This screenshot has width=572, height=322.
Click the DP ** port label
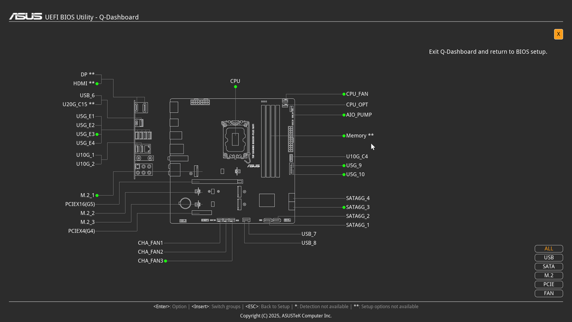click(x=87, y=75)
